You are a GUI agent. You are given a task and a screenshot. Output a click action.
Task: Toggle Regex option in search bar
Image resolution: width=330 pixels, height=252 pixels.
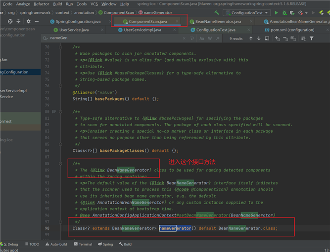pos(218,38)
